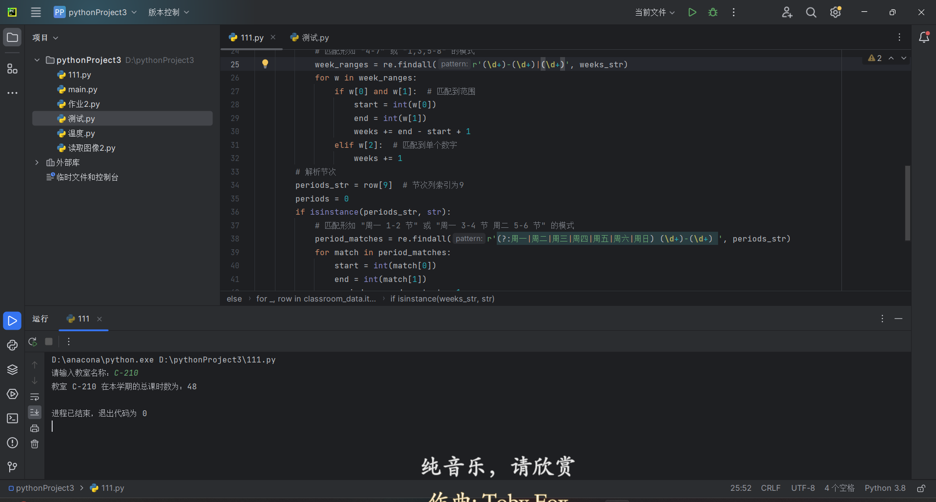Collapse the pythonProject3 folder
Image resolution: width=936 pixels, height=502 pixels.
37,60
